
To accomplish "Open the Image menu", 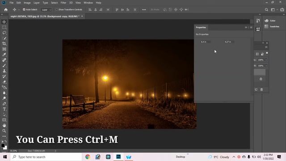I will (x=27, y=3).
